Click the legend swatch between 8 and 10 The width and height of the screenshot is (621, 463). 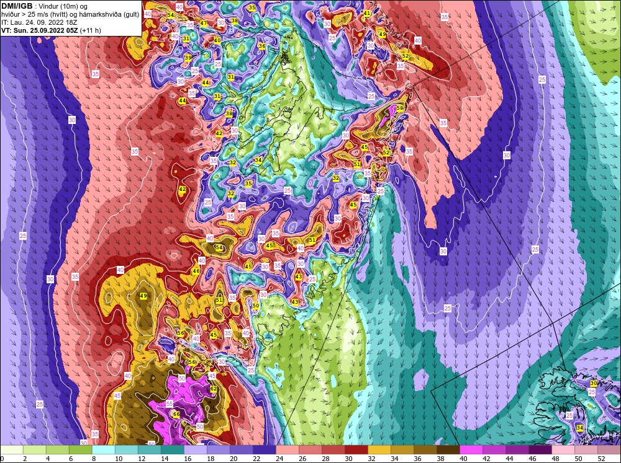pos(103,450)
